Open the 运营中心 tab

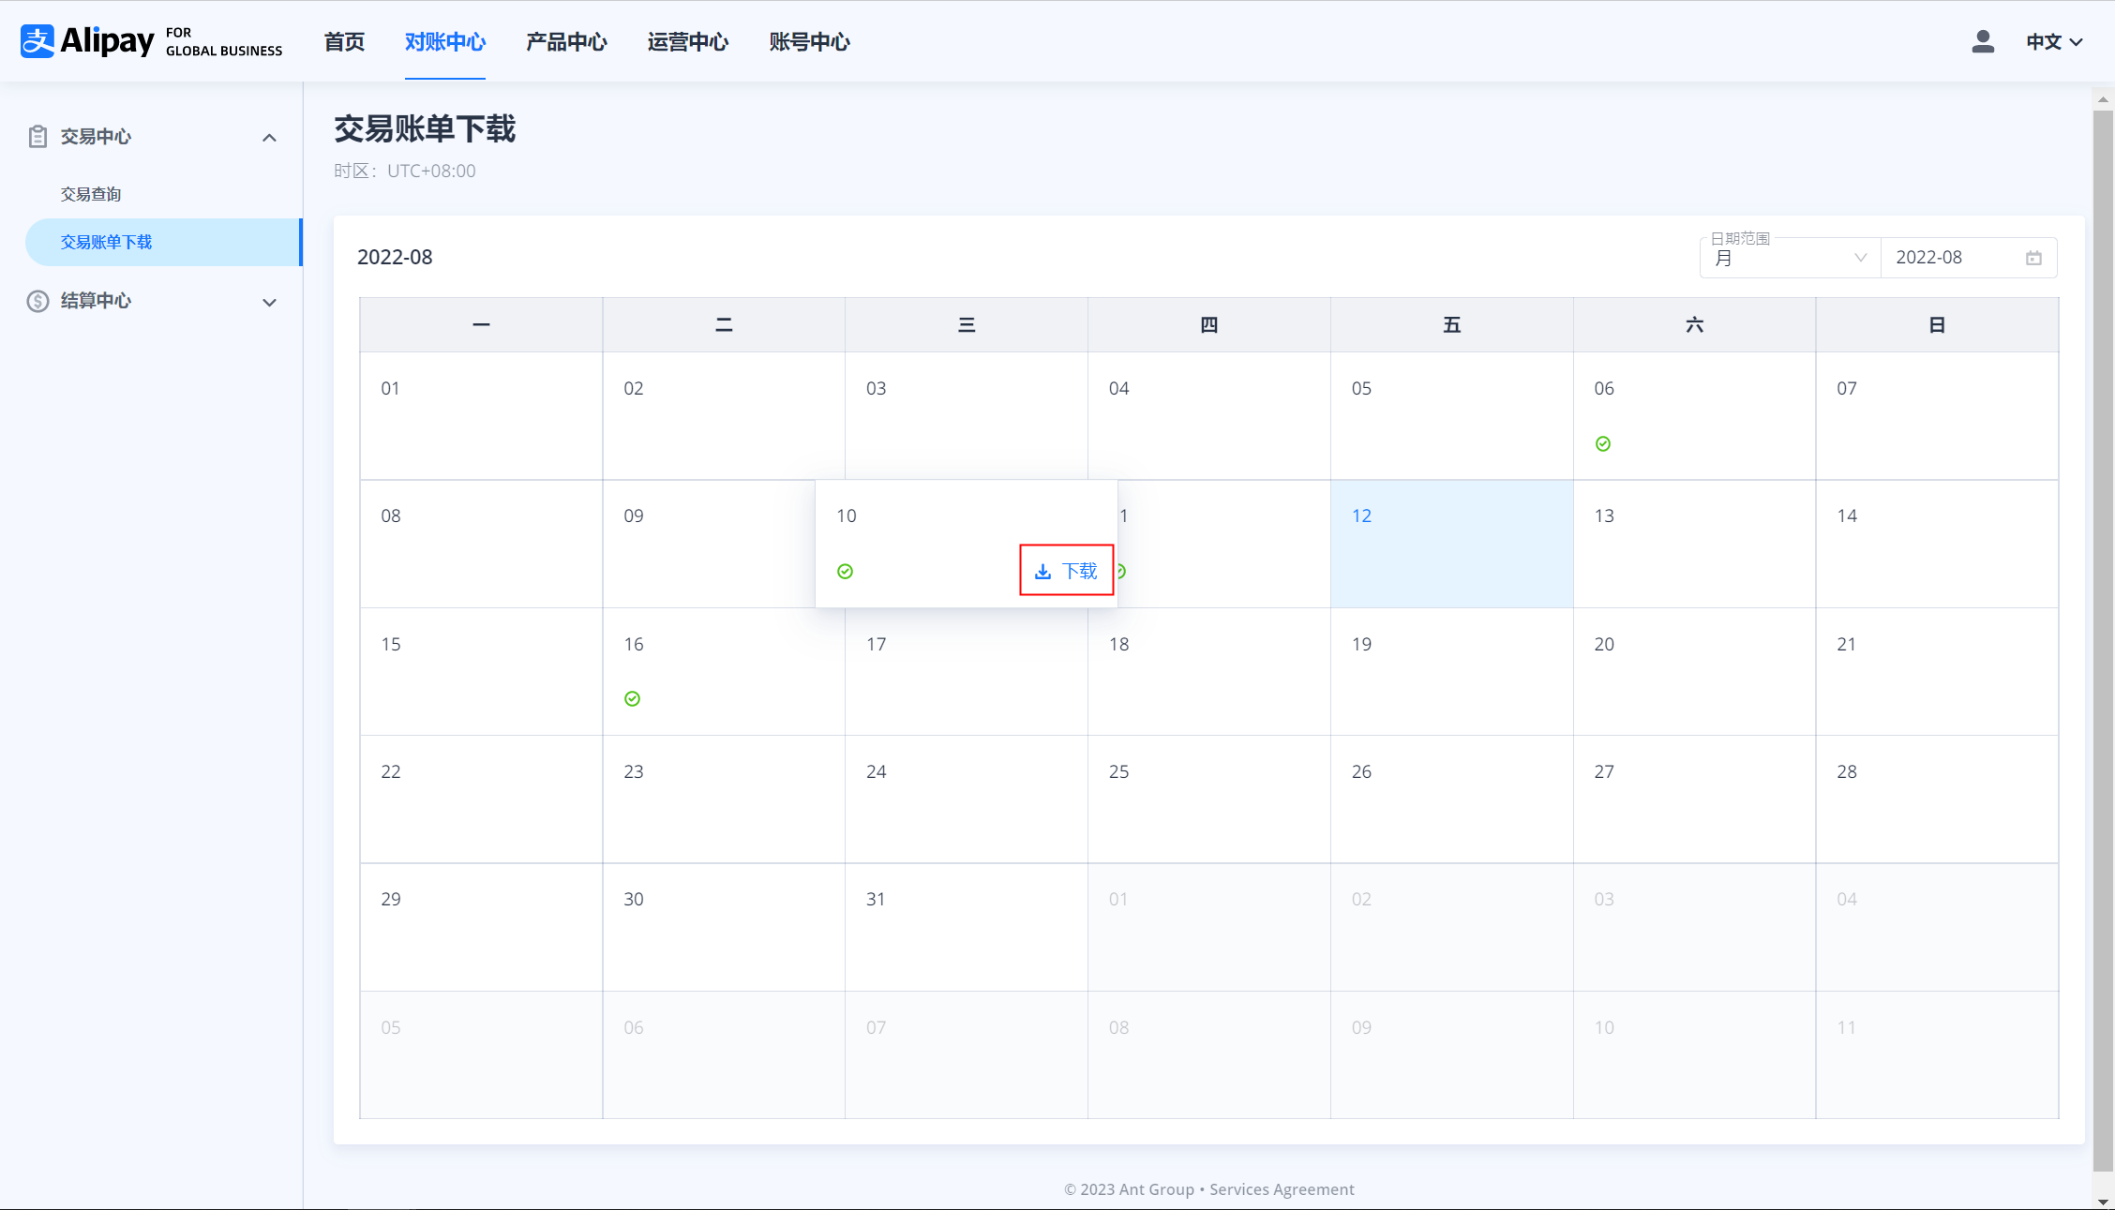click(x=687, y=42)
